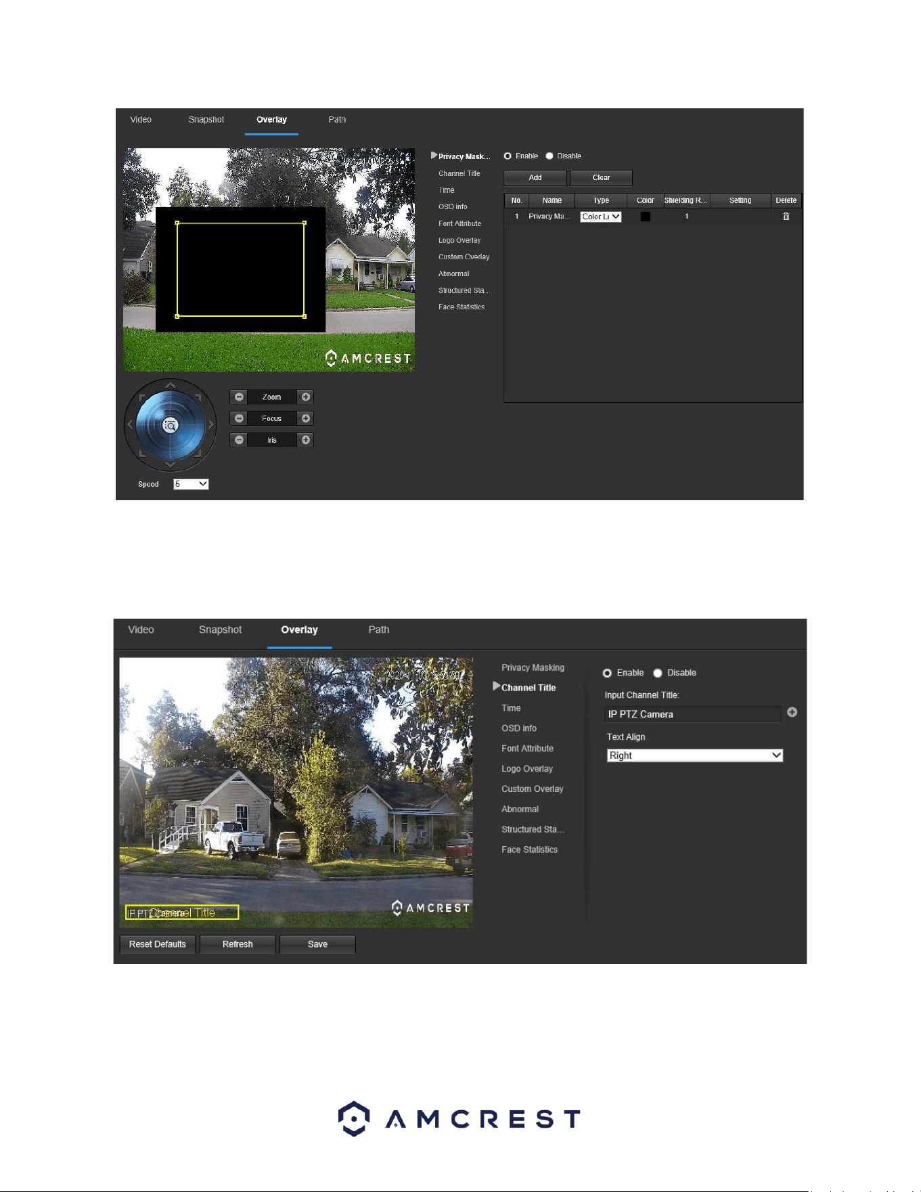The height and width of the screenshot is (1192, 921).
Task: Click the PTZ joystick center magnifier icon
Action: (x=171, y=425)
